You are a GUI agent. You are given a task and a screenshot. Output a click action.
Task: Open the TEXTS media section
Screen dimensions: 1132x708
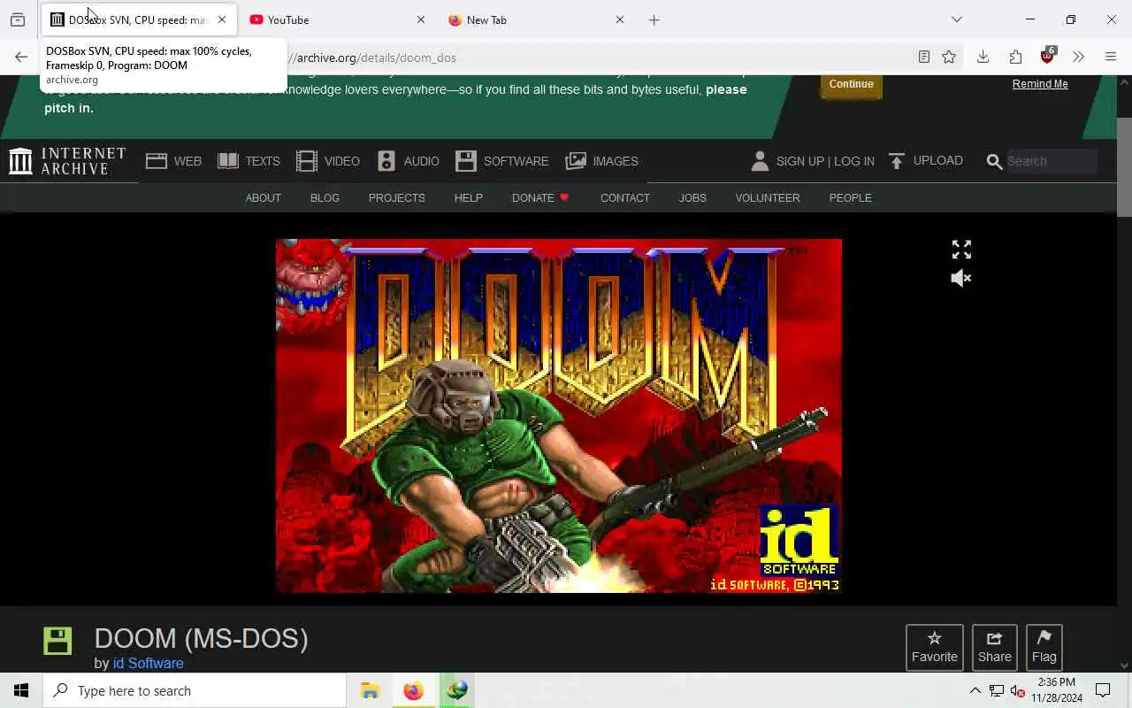[x=249, y=161]
